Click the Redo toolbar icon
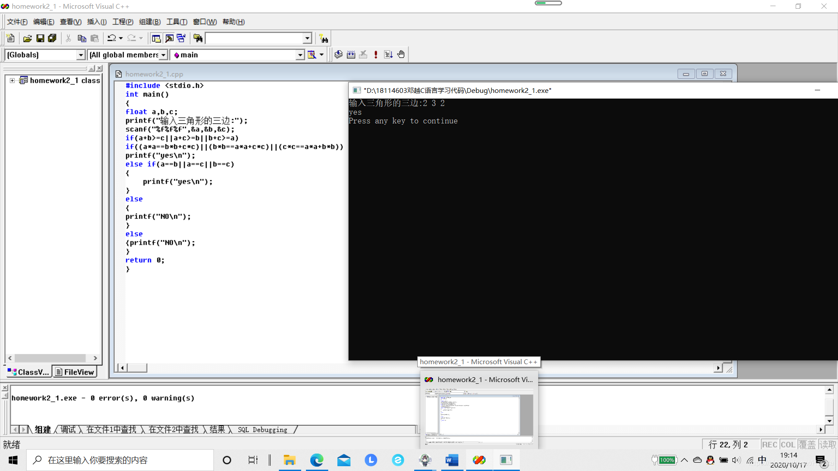Viewport: 838px width, 471px height. 131,38
